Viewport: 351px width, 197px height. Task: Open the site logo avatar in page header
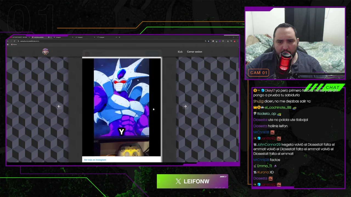coord(46,51)
